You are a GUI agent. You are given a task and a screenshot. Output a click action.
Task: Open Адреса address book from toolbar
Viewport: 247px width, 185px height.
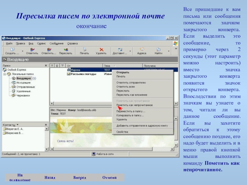[142, 49]
